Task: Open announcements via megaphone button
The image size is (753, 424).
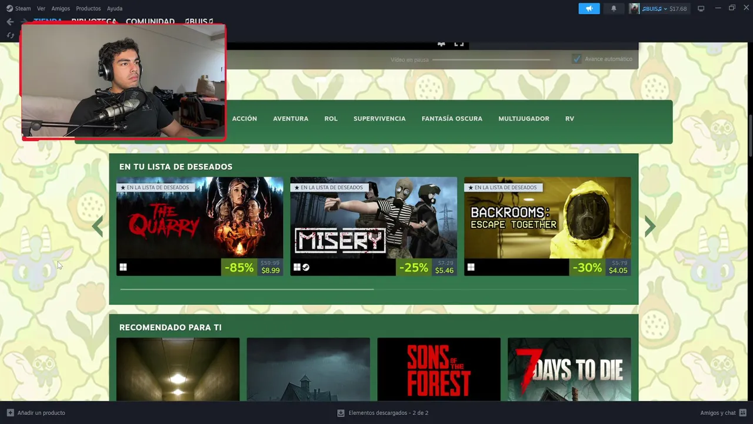Action: pos(589,8)
